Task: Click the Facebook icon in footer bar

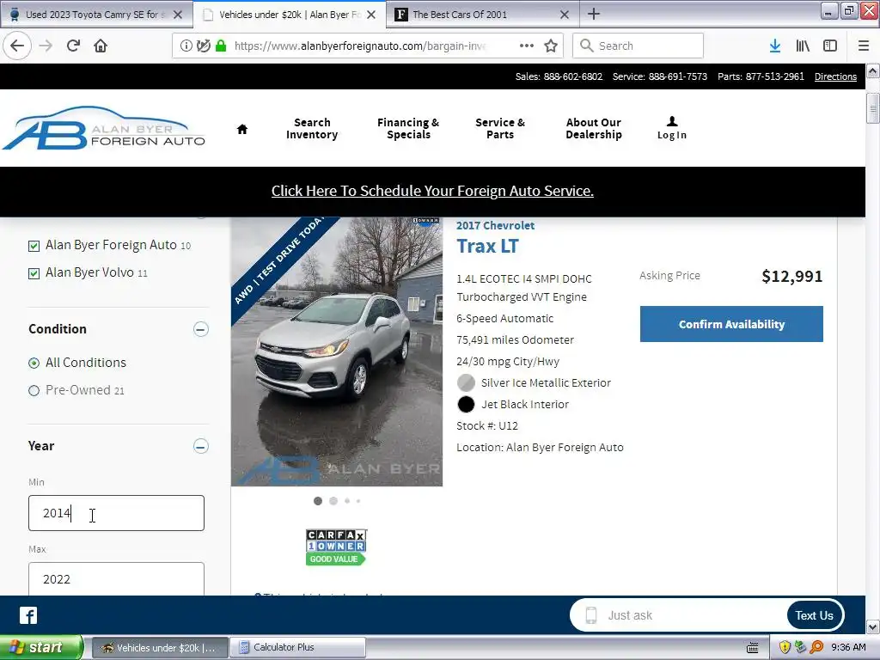Action: 28,615
